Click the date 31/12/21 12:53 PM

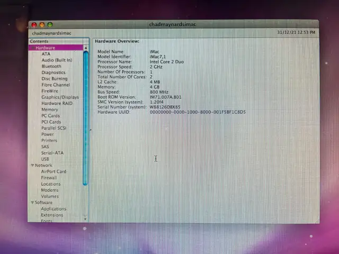pos(296,32)
